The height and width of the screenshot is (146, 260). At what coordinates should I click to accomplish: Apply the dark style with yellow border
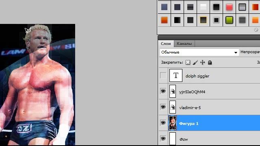[x=203, y=20]
